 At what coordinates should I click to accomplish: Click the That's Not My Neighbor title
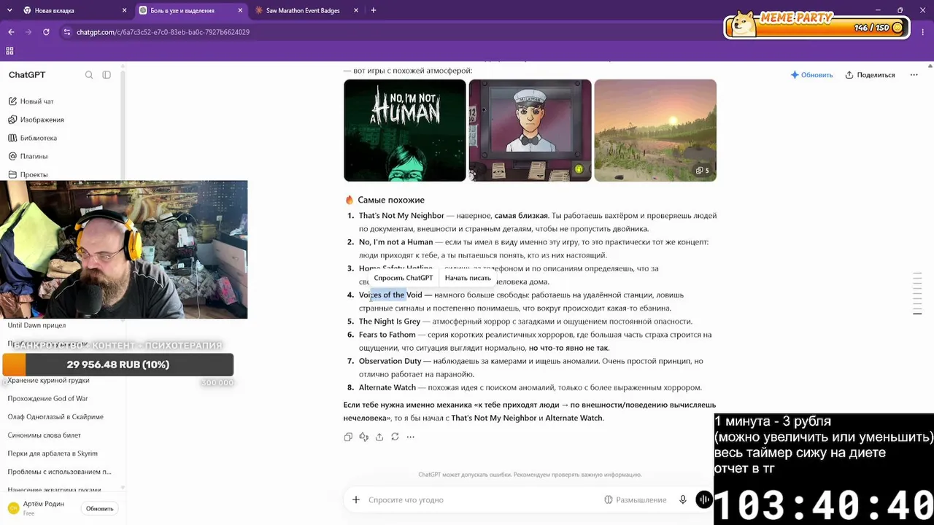pos(401,216)
